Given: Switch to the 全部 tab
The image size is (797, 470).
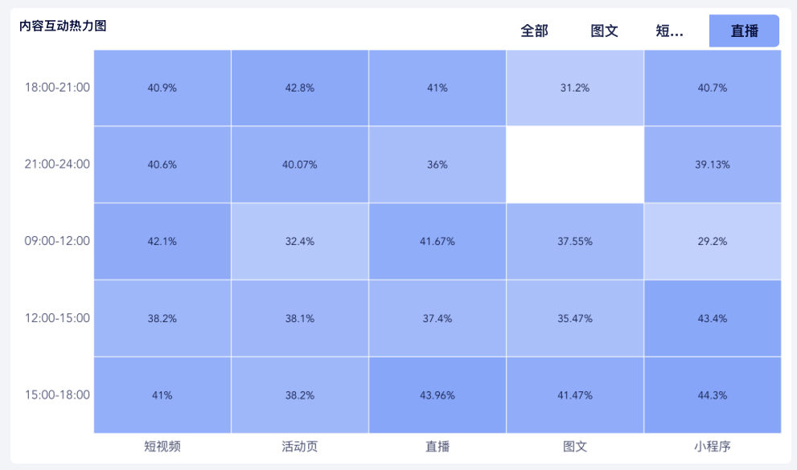Looking at the screenshot, I should 534,31.
